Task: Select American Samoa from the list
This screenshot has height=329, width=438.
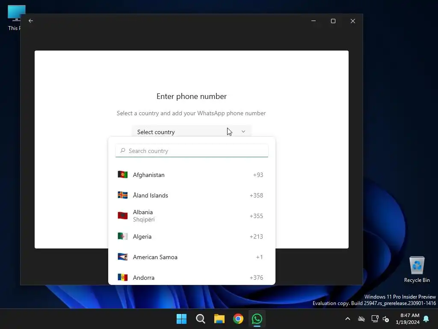Action: click(x=192, y=257)
